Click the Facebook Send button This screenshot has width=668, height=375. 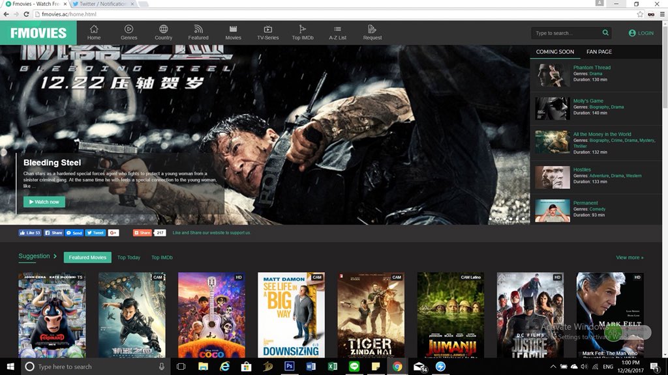coord(74,232)
